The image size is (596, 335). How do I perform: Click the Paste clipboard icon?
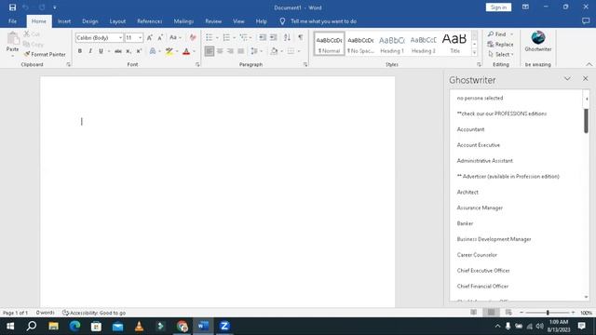point(12,39)
